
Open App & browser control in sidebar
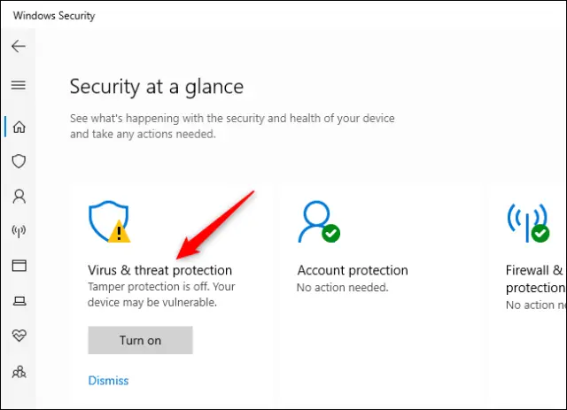click(18, 266)
